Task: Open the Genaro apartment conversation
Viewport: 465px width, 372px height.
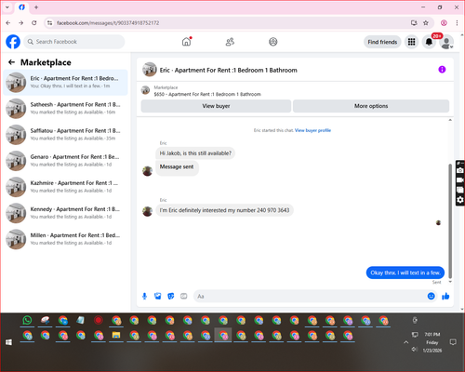Action: click(x=65, y=161)
